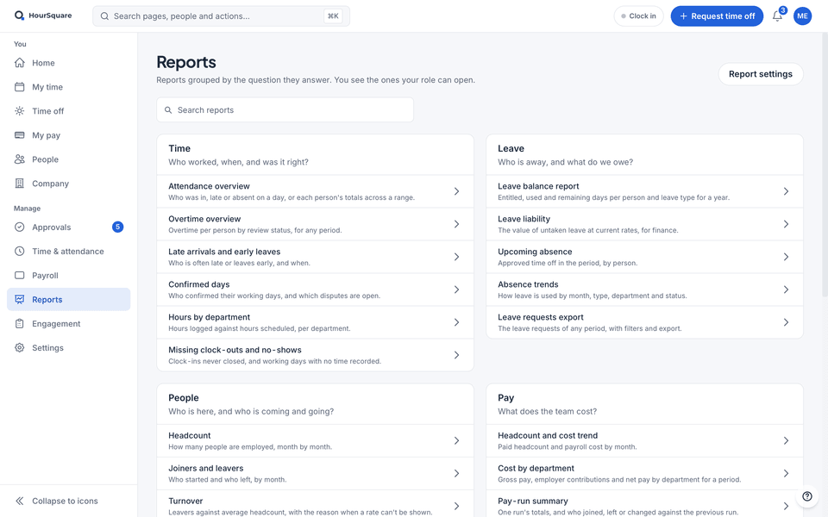Open the Headcount report row

tap(316, 440)
